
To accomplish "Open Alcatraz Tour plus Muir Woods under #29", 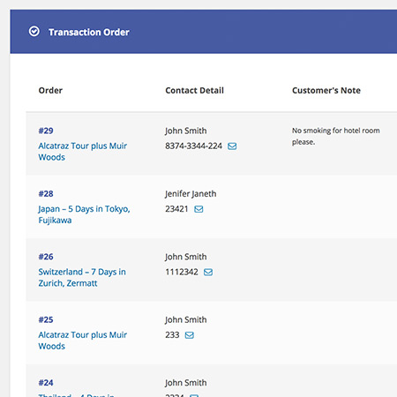I will pyautogui.click(x=83, y=152).
